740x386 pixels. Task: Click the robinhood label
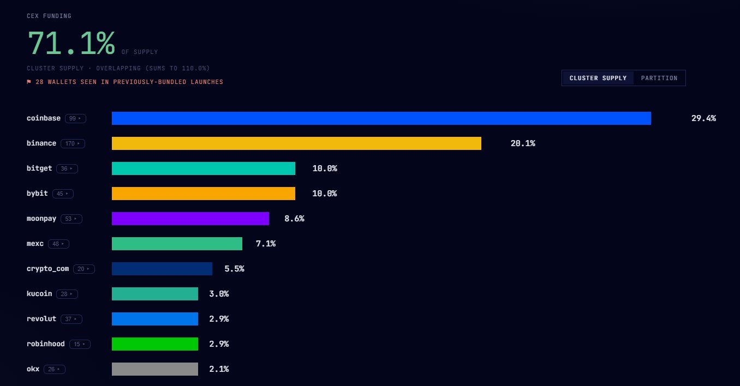click(x=46, y=344)
